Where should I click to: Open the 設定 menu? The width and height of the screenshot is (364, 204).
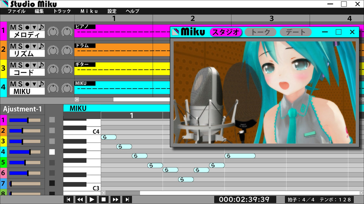pyautogui.click(x=112, y=11)
